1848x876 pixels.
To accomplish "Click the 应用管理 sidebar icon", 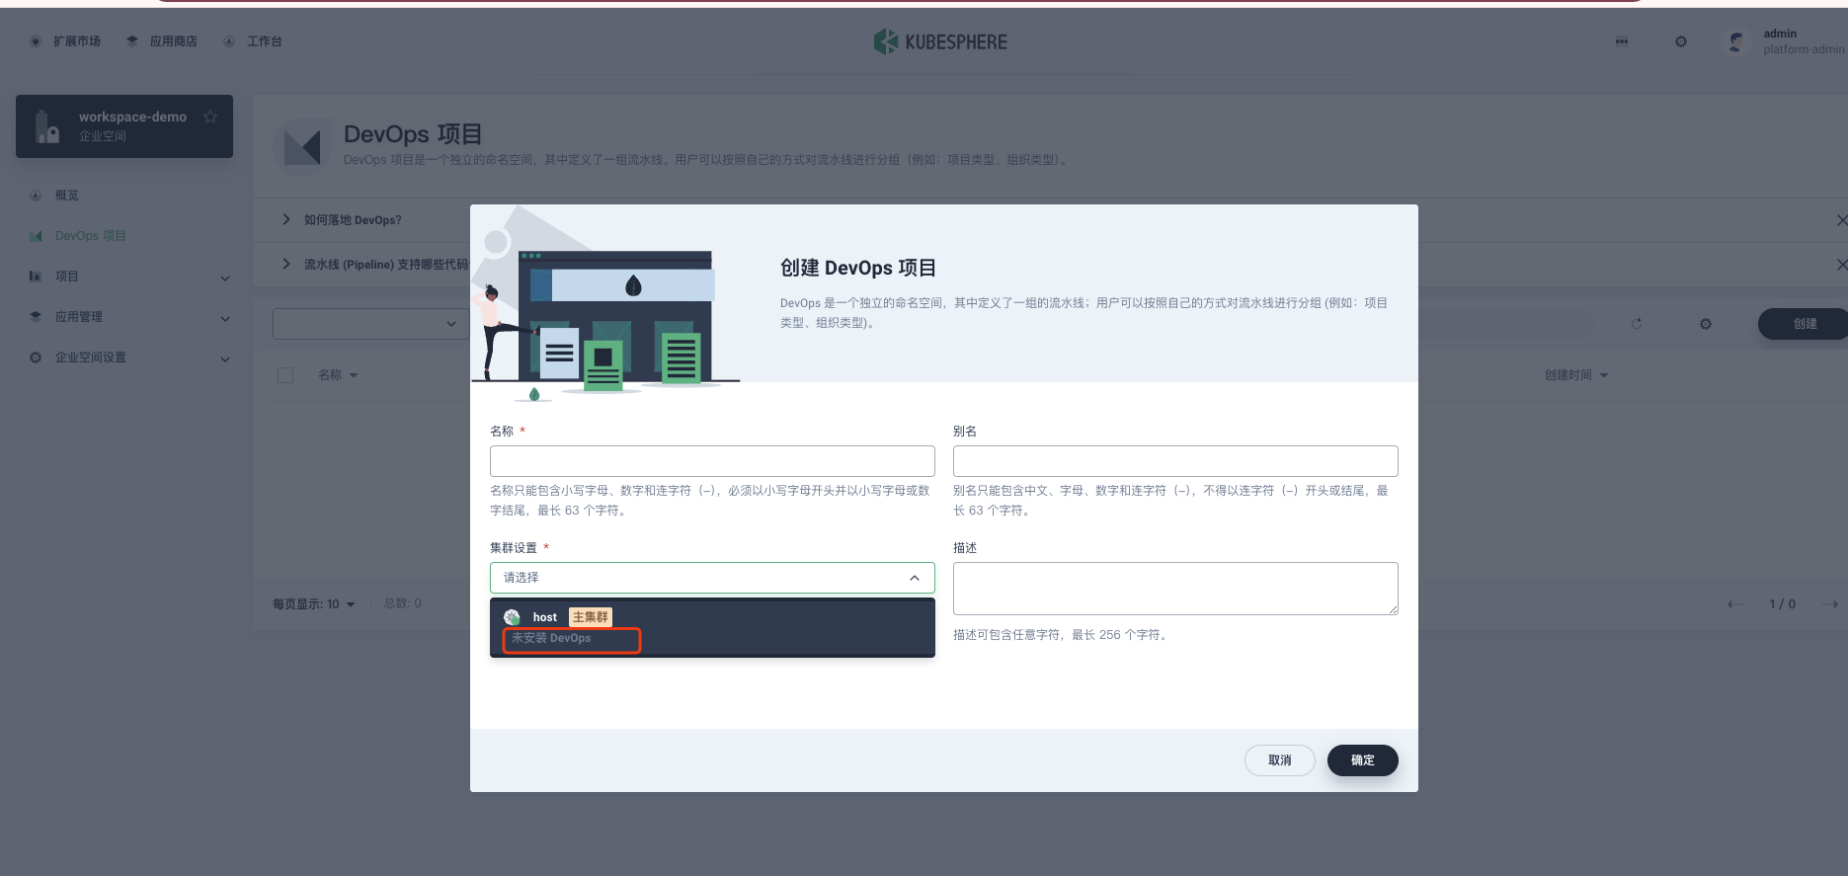I will click(36, 317).
